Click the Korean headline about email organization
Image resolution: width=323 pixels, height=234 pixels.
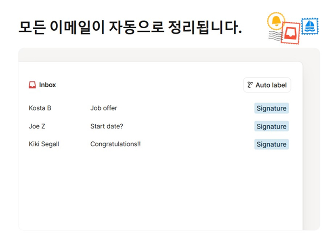coord(130,27)
